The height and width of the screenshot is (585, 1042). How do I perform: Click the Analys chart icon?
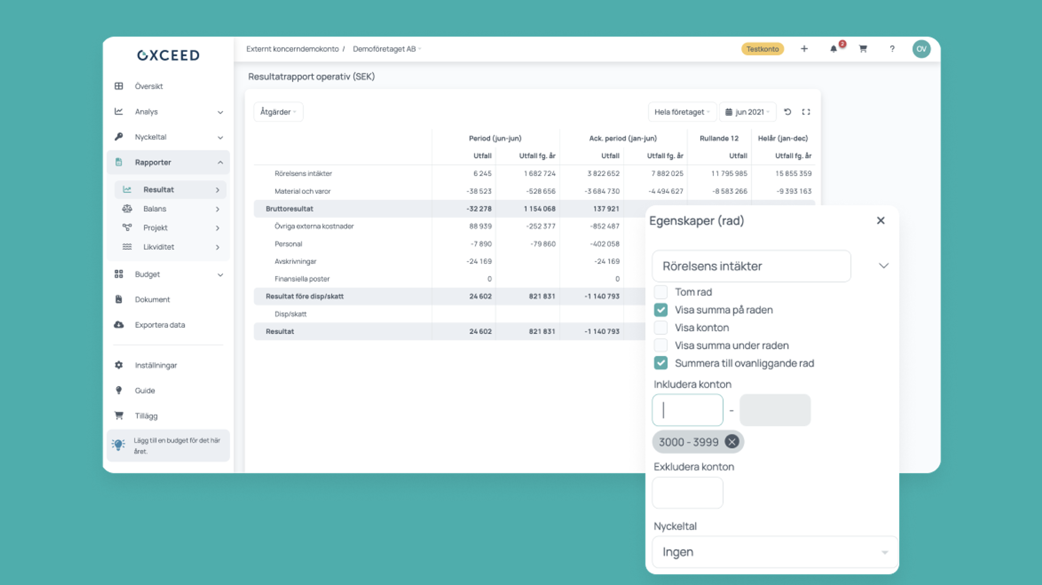(x=119, y=111)
